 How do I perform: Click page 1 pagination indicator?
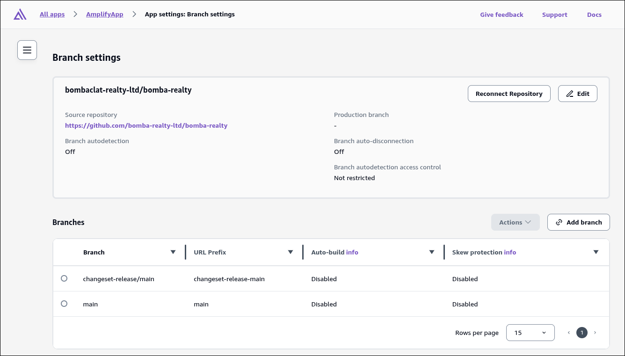click(x=582, y=333)
